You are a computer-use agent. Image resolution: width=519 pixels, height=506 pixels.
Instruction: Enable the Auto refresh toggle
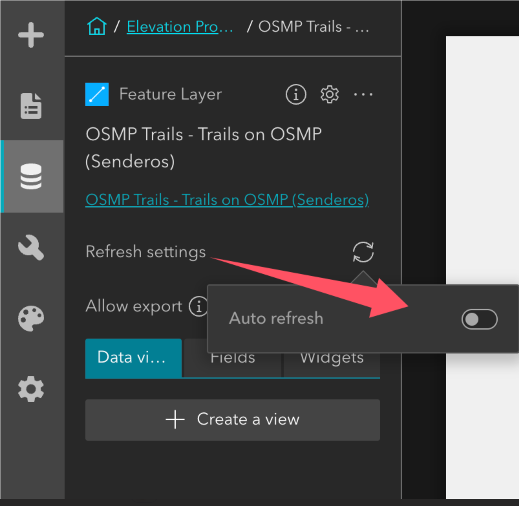pos(480,319)
